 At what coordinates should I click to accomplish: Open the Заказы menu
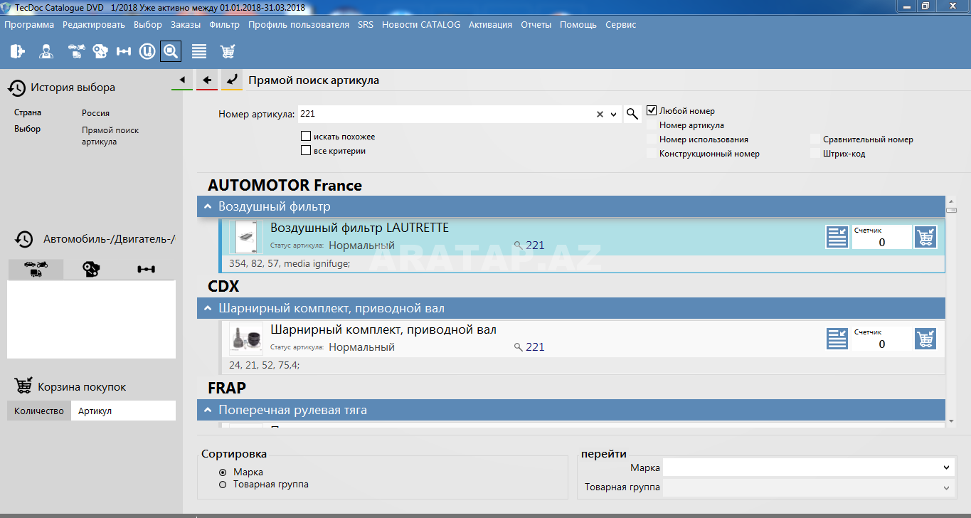(x=186, y=24)
